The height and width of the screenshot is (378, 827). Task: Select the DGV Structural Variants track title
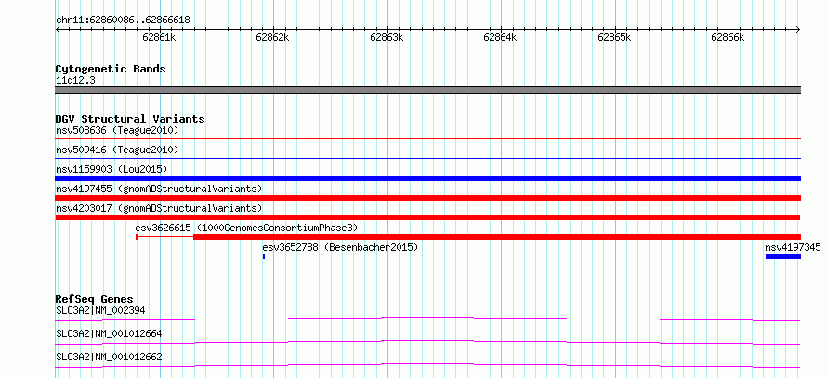coord(130,119)
